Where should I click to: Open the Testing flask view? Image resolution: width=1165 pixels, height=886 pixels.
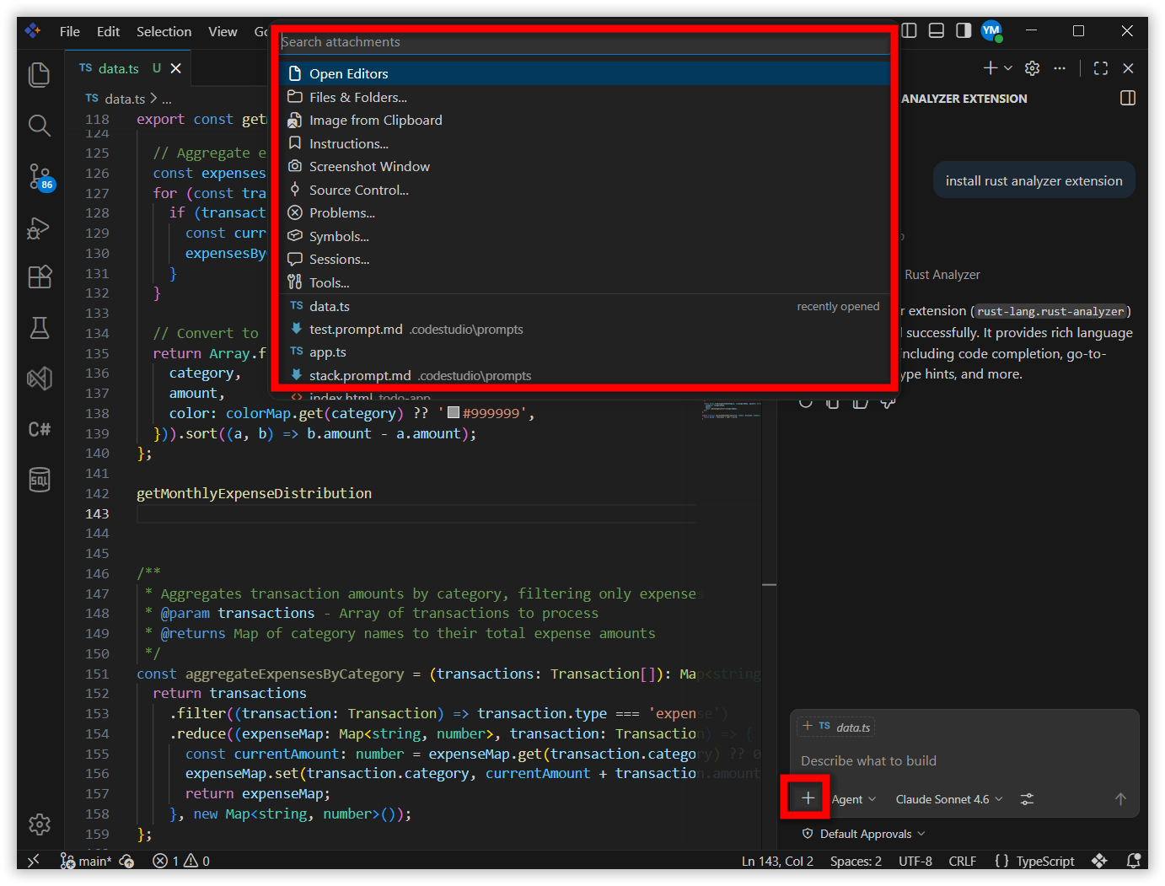coord(40,328)
